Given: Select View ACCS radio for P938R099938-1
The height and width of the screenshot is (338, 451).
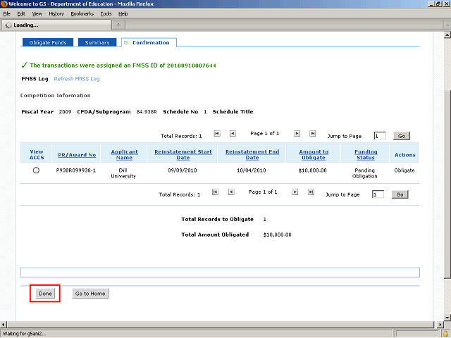Looking at the screenshot, I should point(36,170).
